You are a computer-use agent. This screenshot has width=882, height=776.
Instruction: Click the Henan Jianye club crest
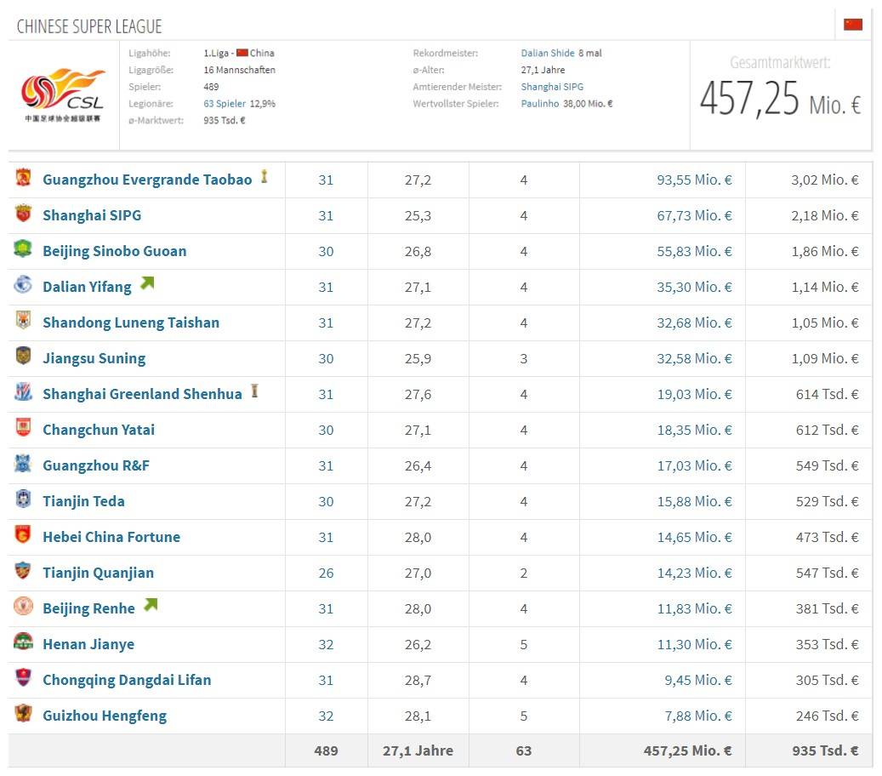click(23, 643)
